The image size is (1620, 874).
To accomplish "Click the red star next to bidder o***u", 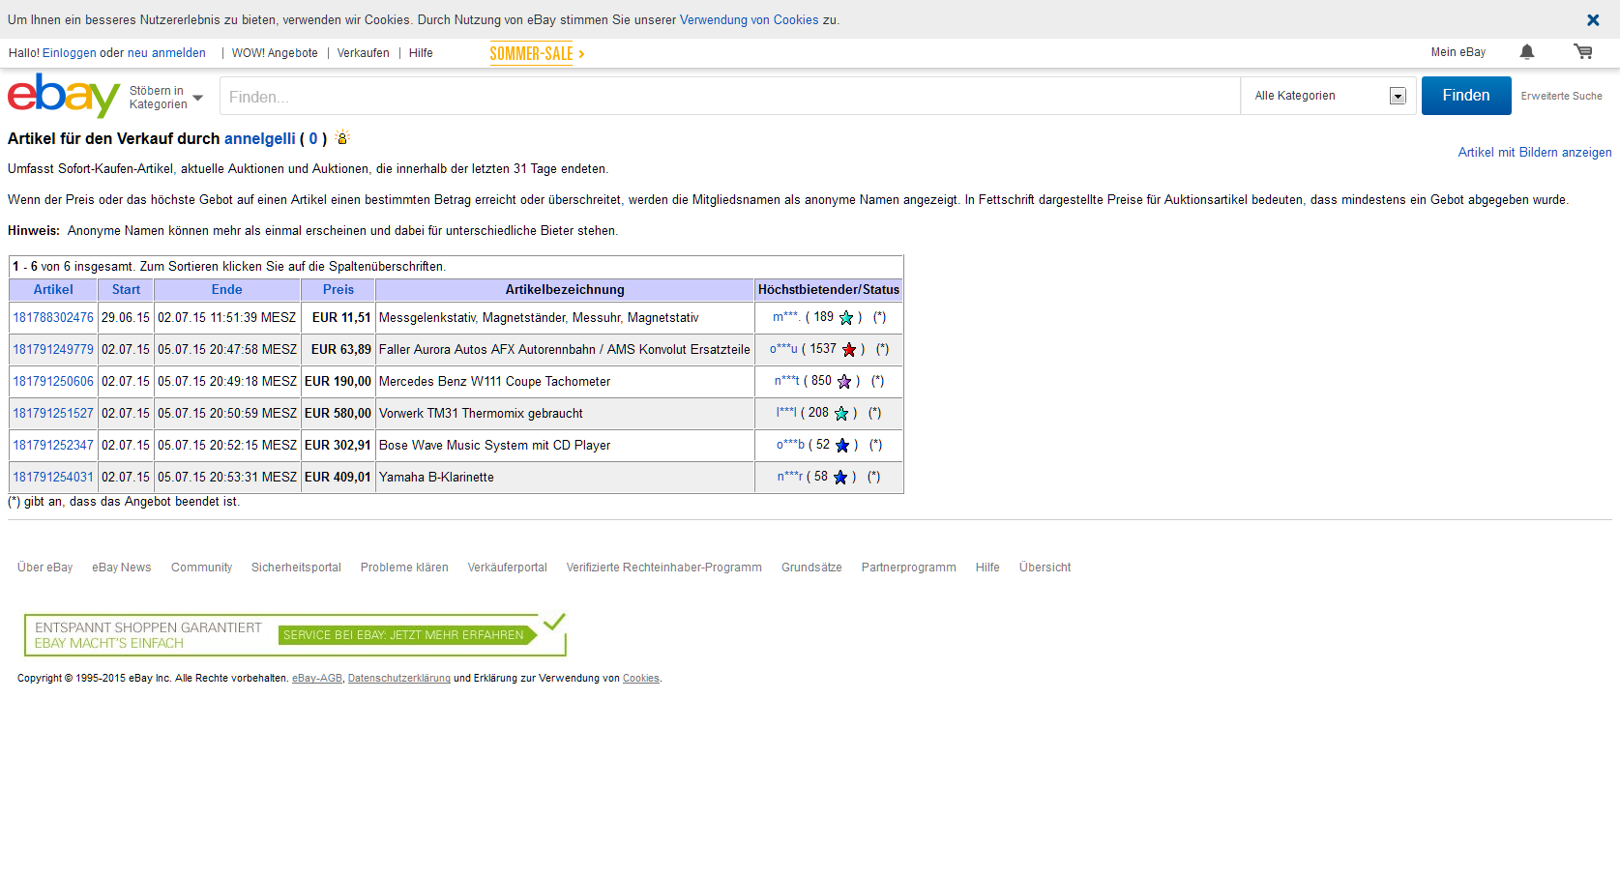I will click(x=849, y=350).
